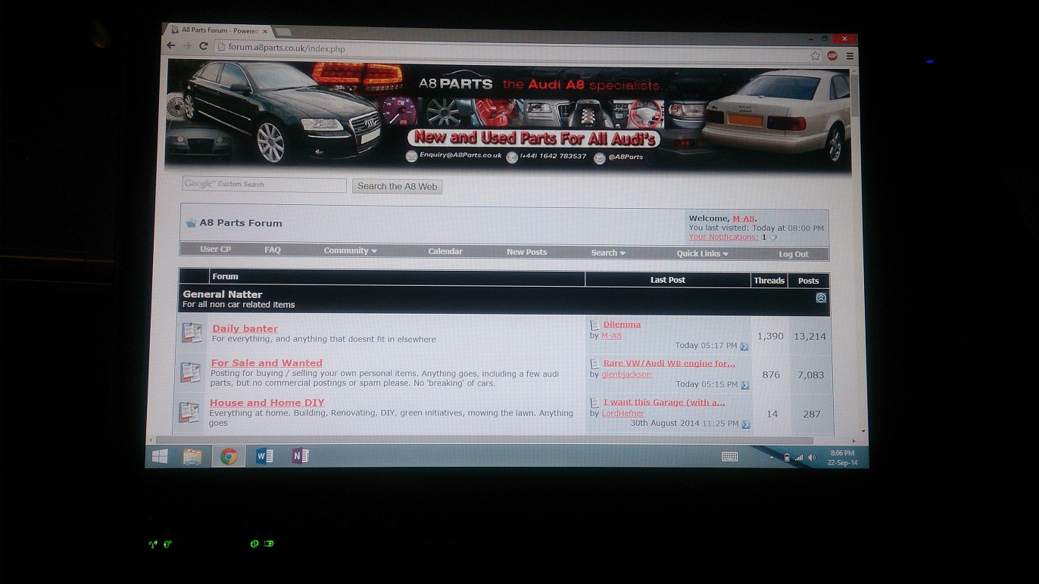View glenbjackson's user profile
Image resolution: width=1039 pixels, height=584 pixels.
[x=626, y=374]
